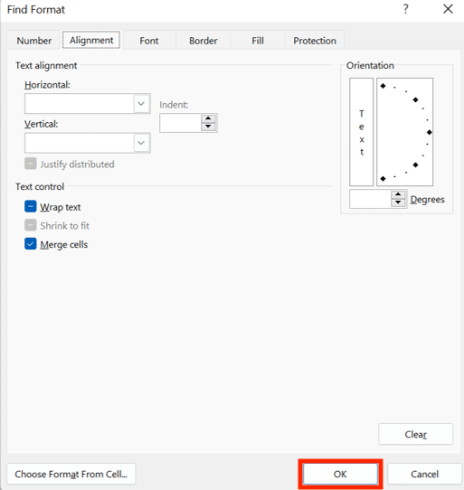Screen dimensions: 464x490
Task: Select the 0 degree orientation diamond marker
Action: 430,132
